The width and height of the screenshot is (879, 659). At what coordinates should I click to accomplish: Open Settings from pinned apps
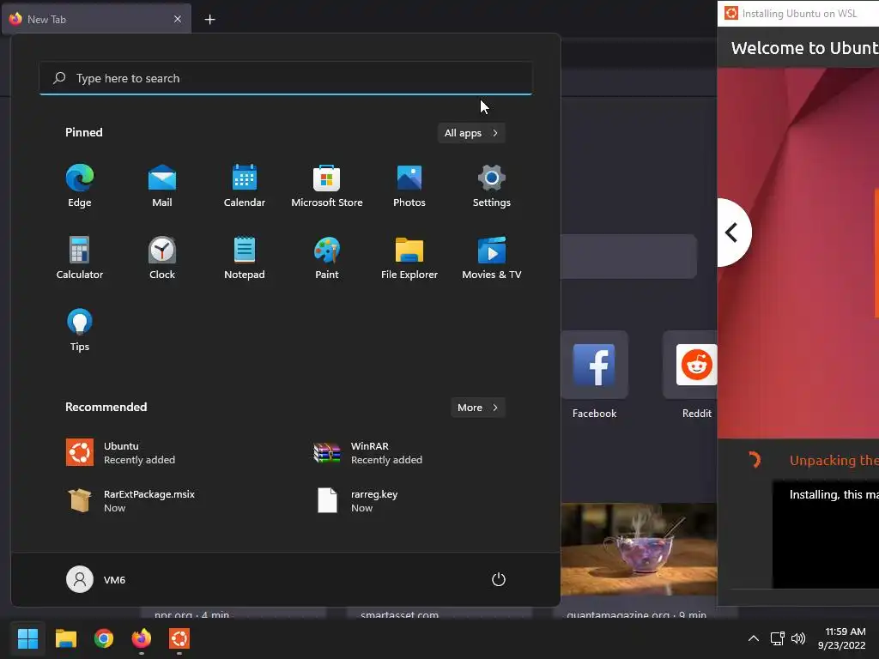point(492,186)
